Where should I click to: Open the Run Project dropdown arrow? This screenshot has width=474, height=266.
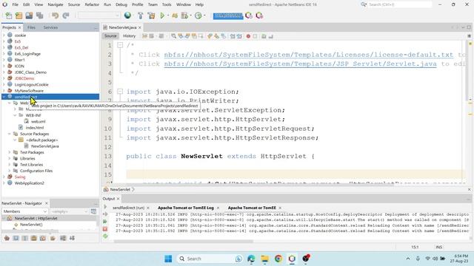168,16
